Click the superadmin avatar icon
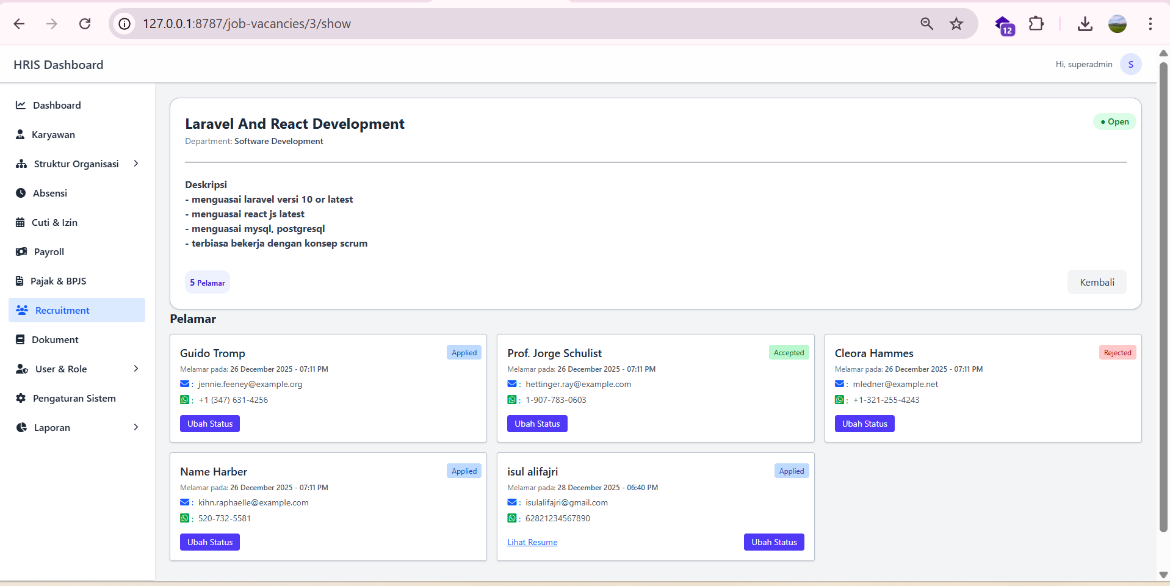 point(1130,64)
